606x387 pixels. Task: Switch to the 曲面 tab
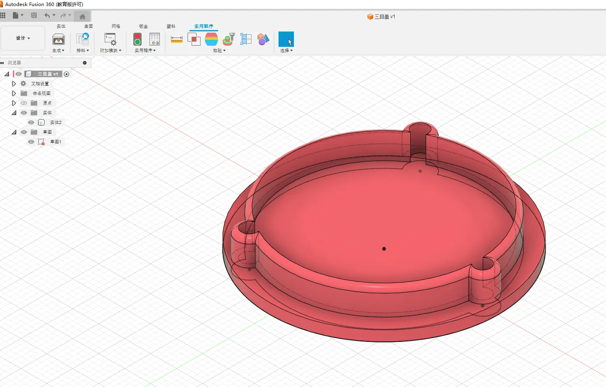click(x=89, y=26)
